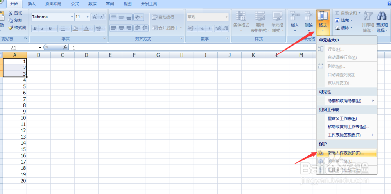Click the Top Align icon
This screenshot has height=194, width=391.
click(114, 17)
